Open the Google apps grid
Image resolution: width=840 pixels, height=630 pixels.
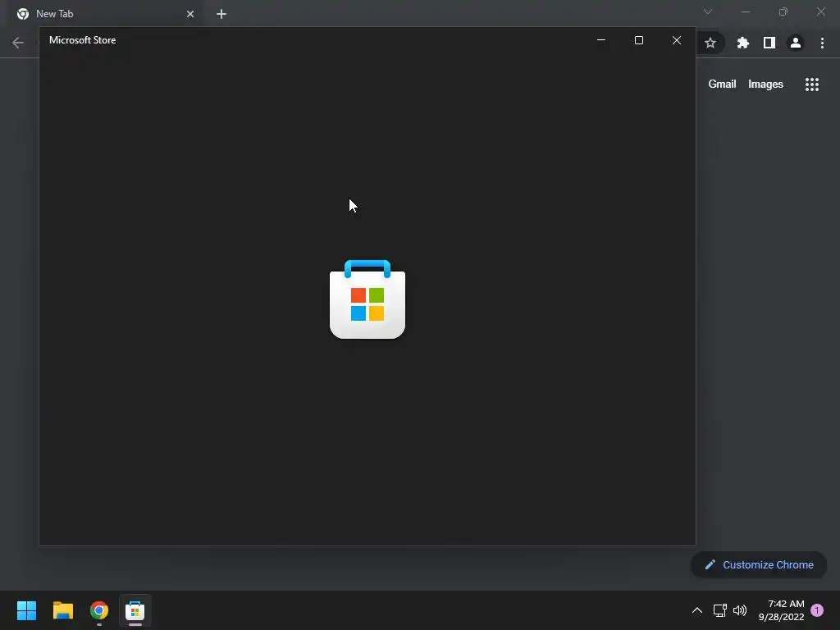pyautogui.click(x=811, y=84)
